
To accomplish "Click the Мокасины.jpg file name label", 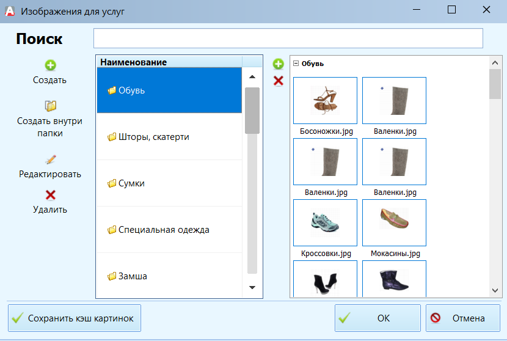I will click(x=395, y=254).
